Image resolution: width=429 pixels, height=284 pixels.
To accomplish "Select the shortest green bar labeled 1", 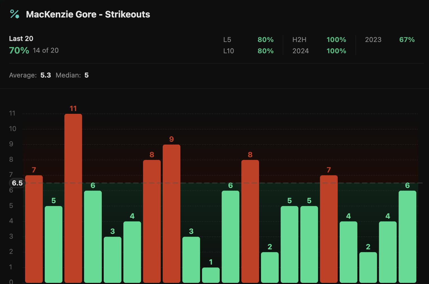I will 211,275.
